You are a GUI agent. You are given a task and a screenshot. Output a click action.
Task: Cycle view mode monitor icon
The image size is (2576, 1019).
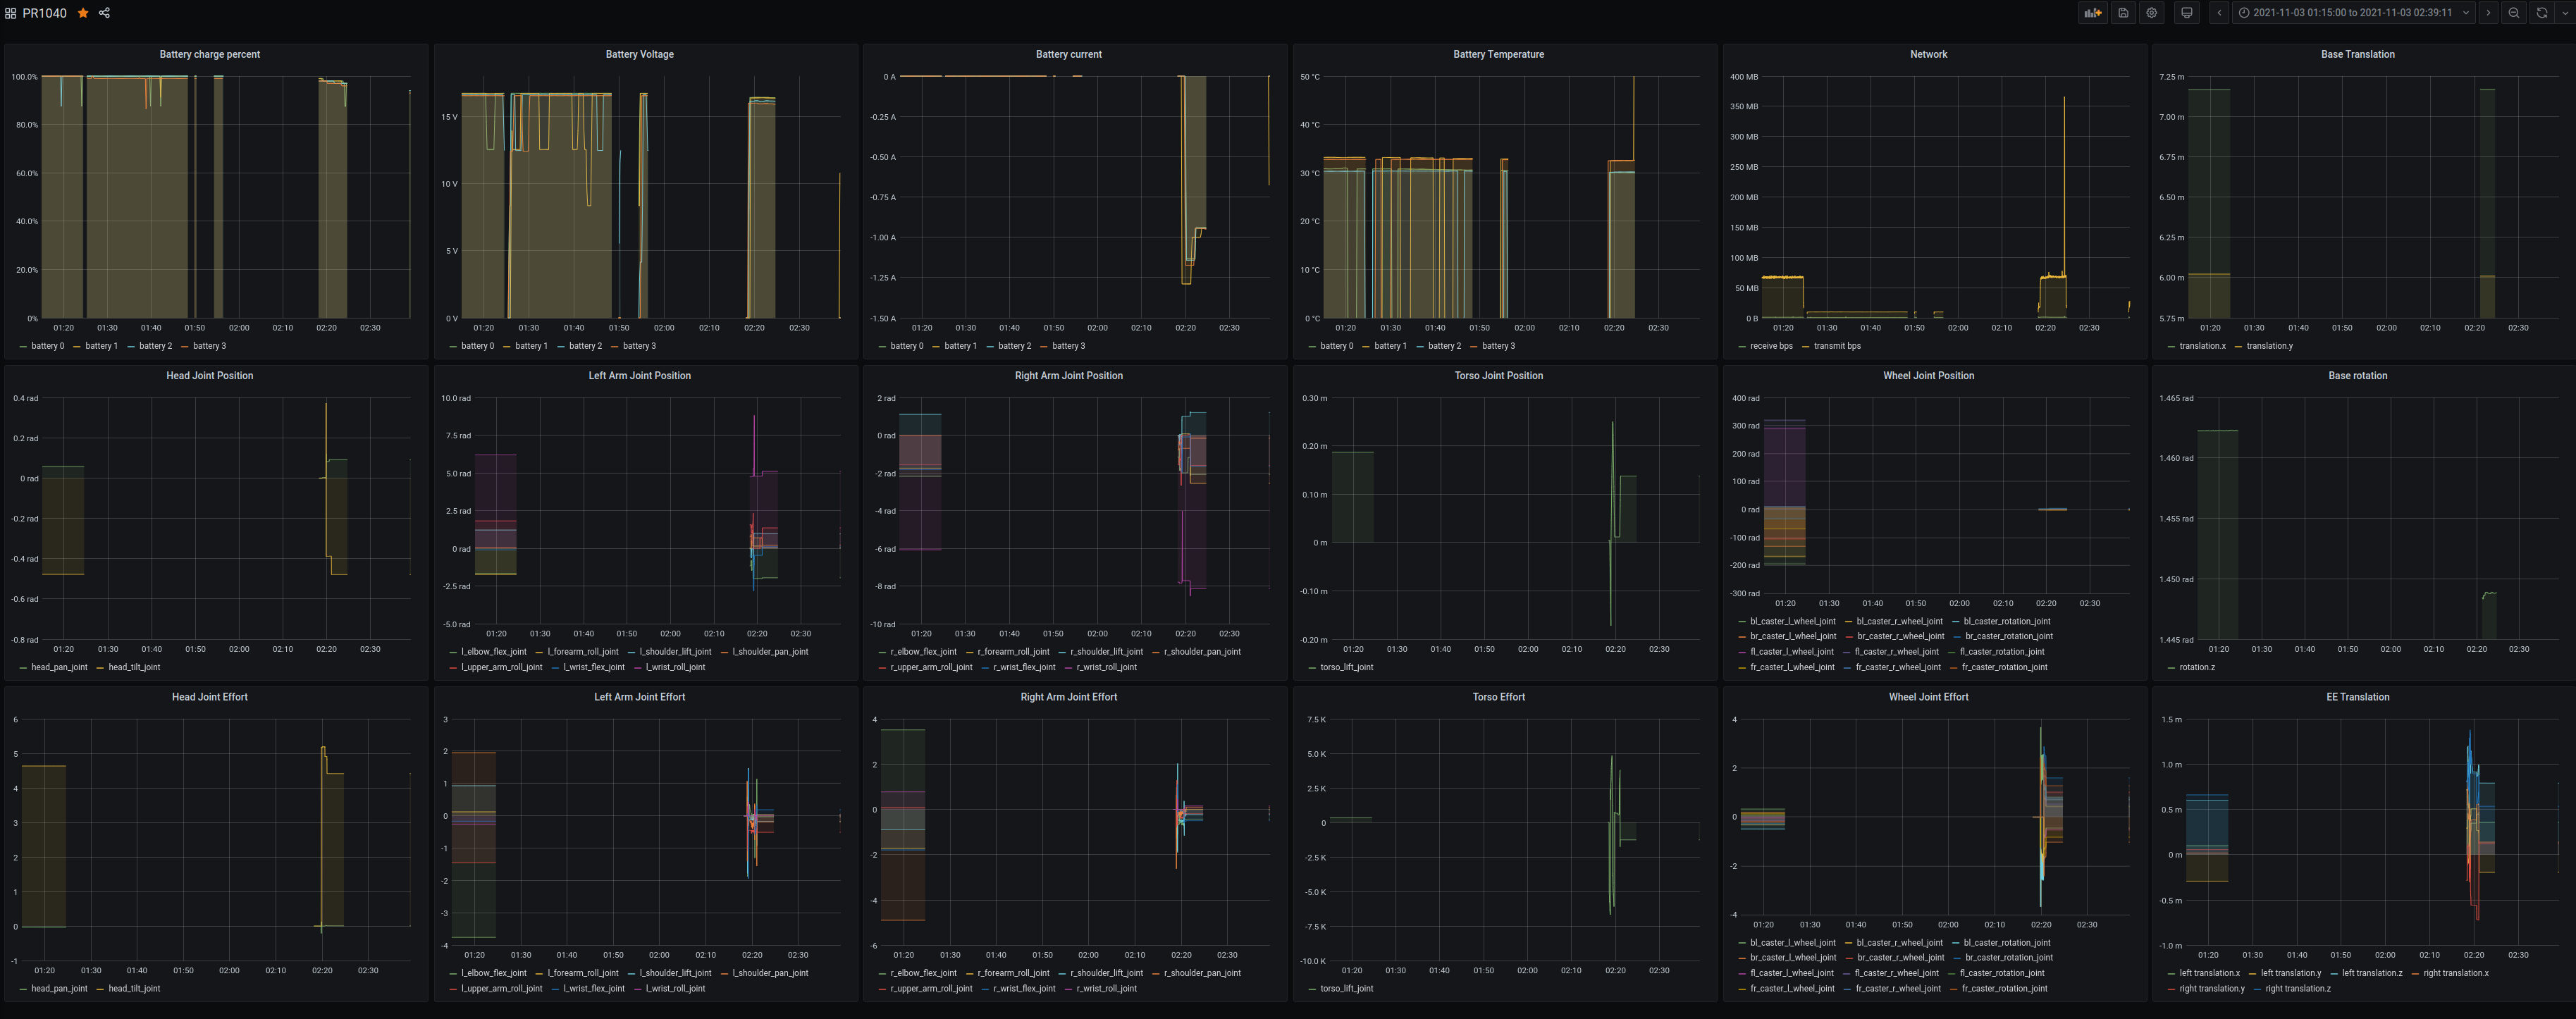pyautogui.click(x=2187, y=13)
